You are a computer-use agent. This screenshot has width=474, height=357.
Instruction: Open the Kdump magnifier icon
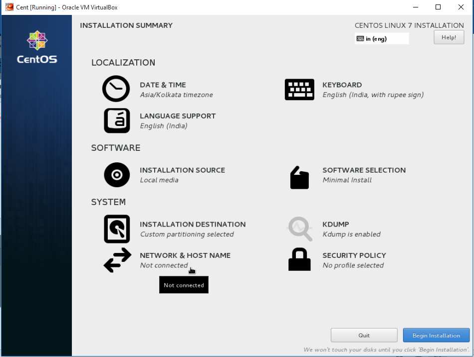pyautogui.click(x=300, y=229)
